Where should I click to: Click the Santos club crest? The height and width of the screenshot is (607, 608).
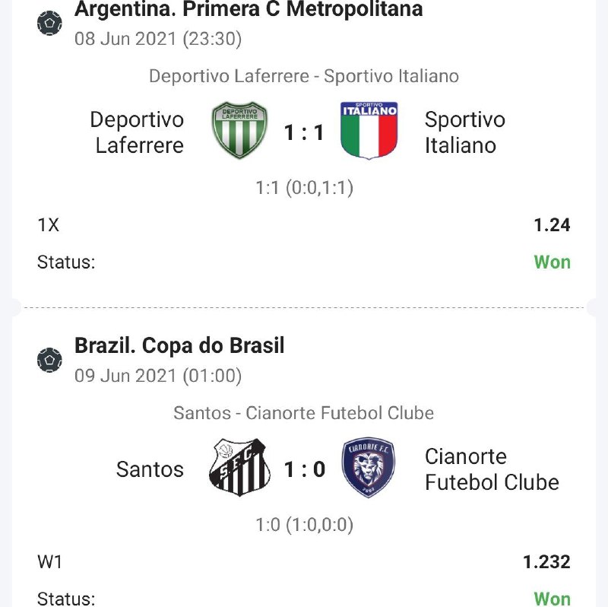(239, 468)
